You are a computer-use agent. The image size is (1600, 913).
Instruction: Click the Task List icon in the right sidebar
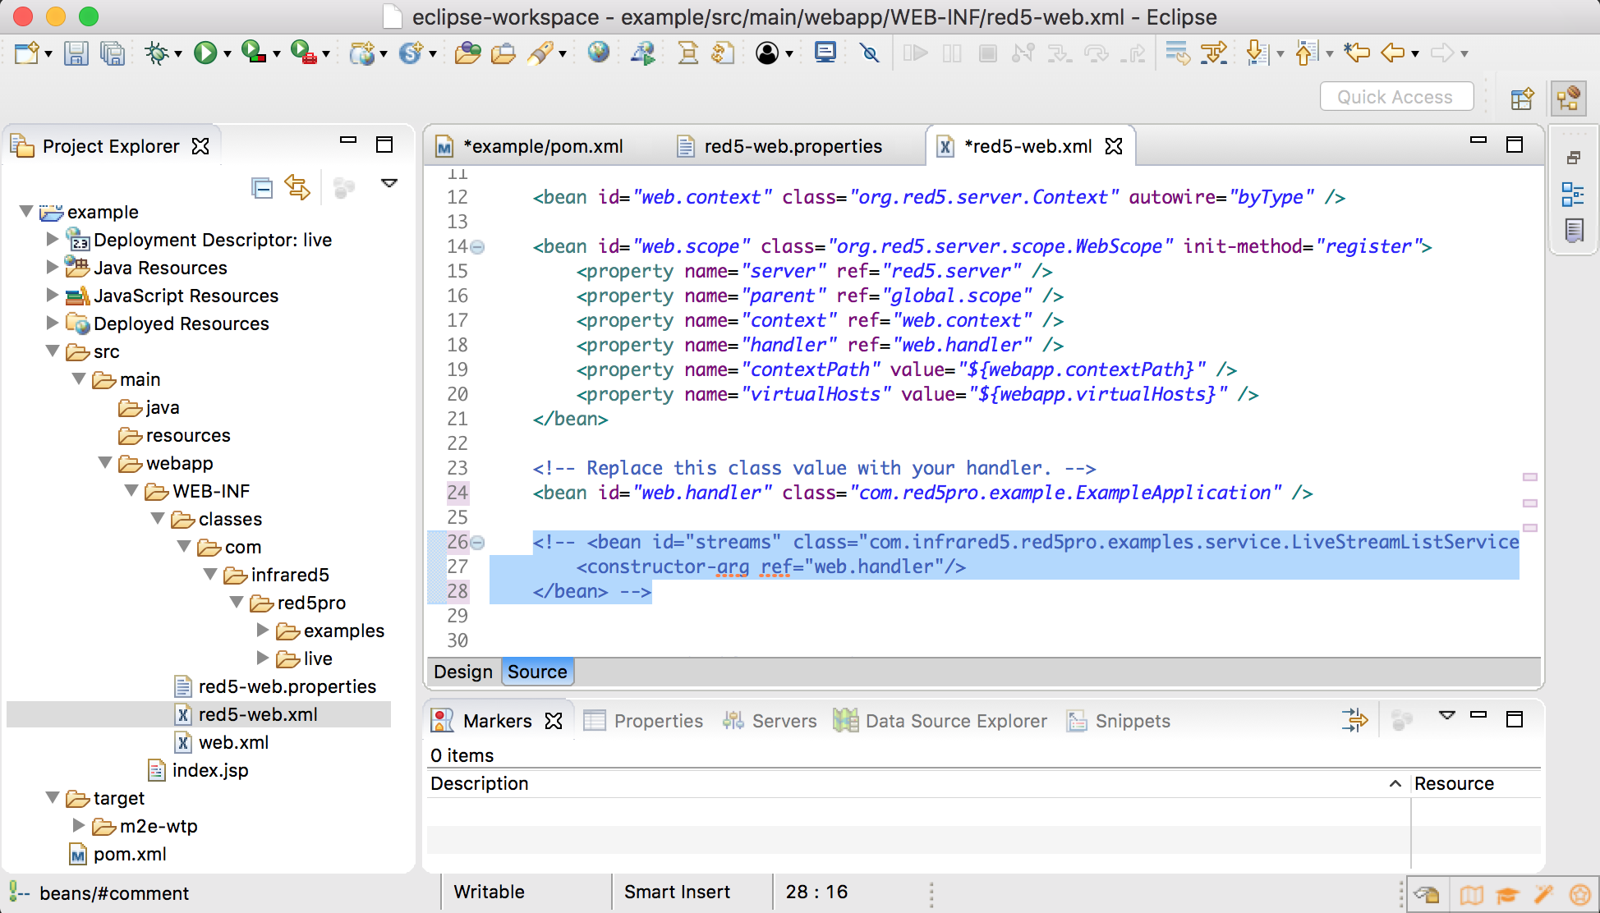1574,231
